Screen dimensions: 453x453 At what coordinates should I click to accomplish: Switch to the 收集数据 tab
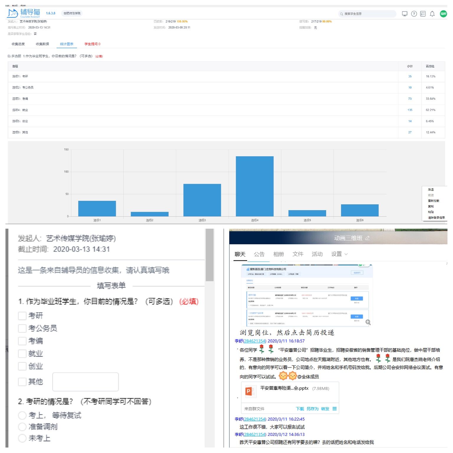[x=42, y=44]
